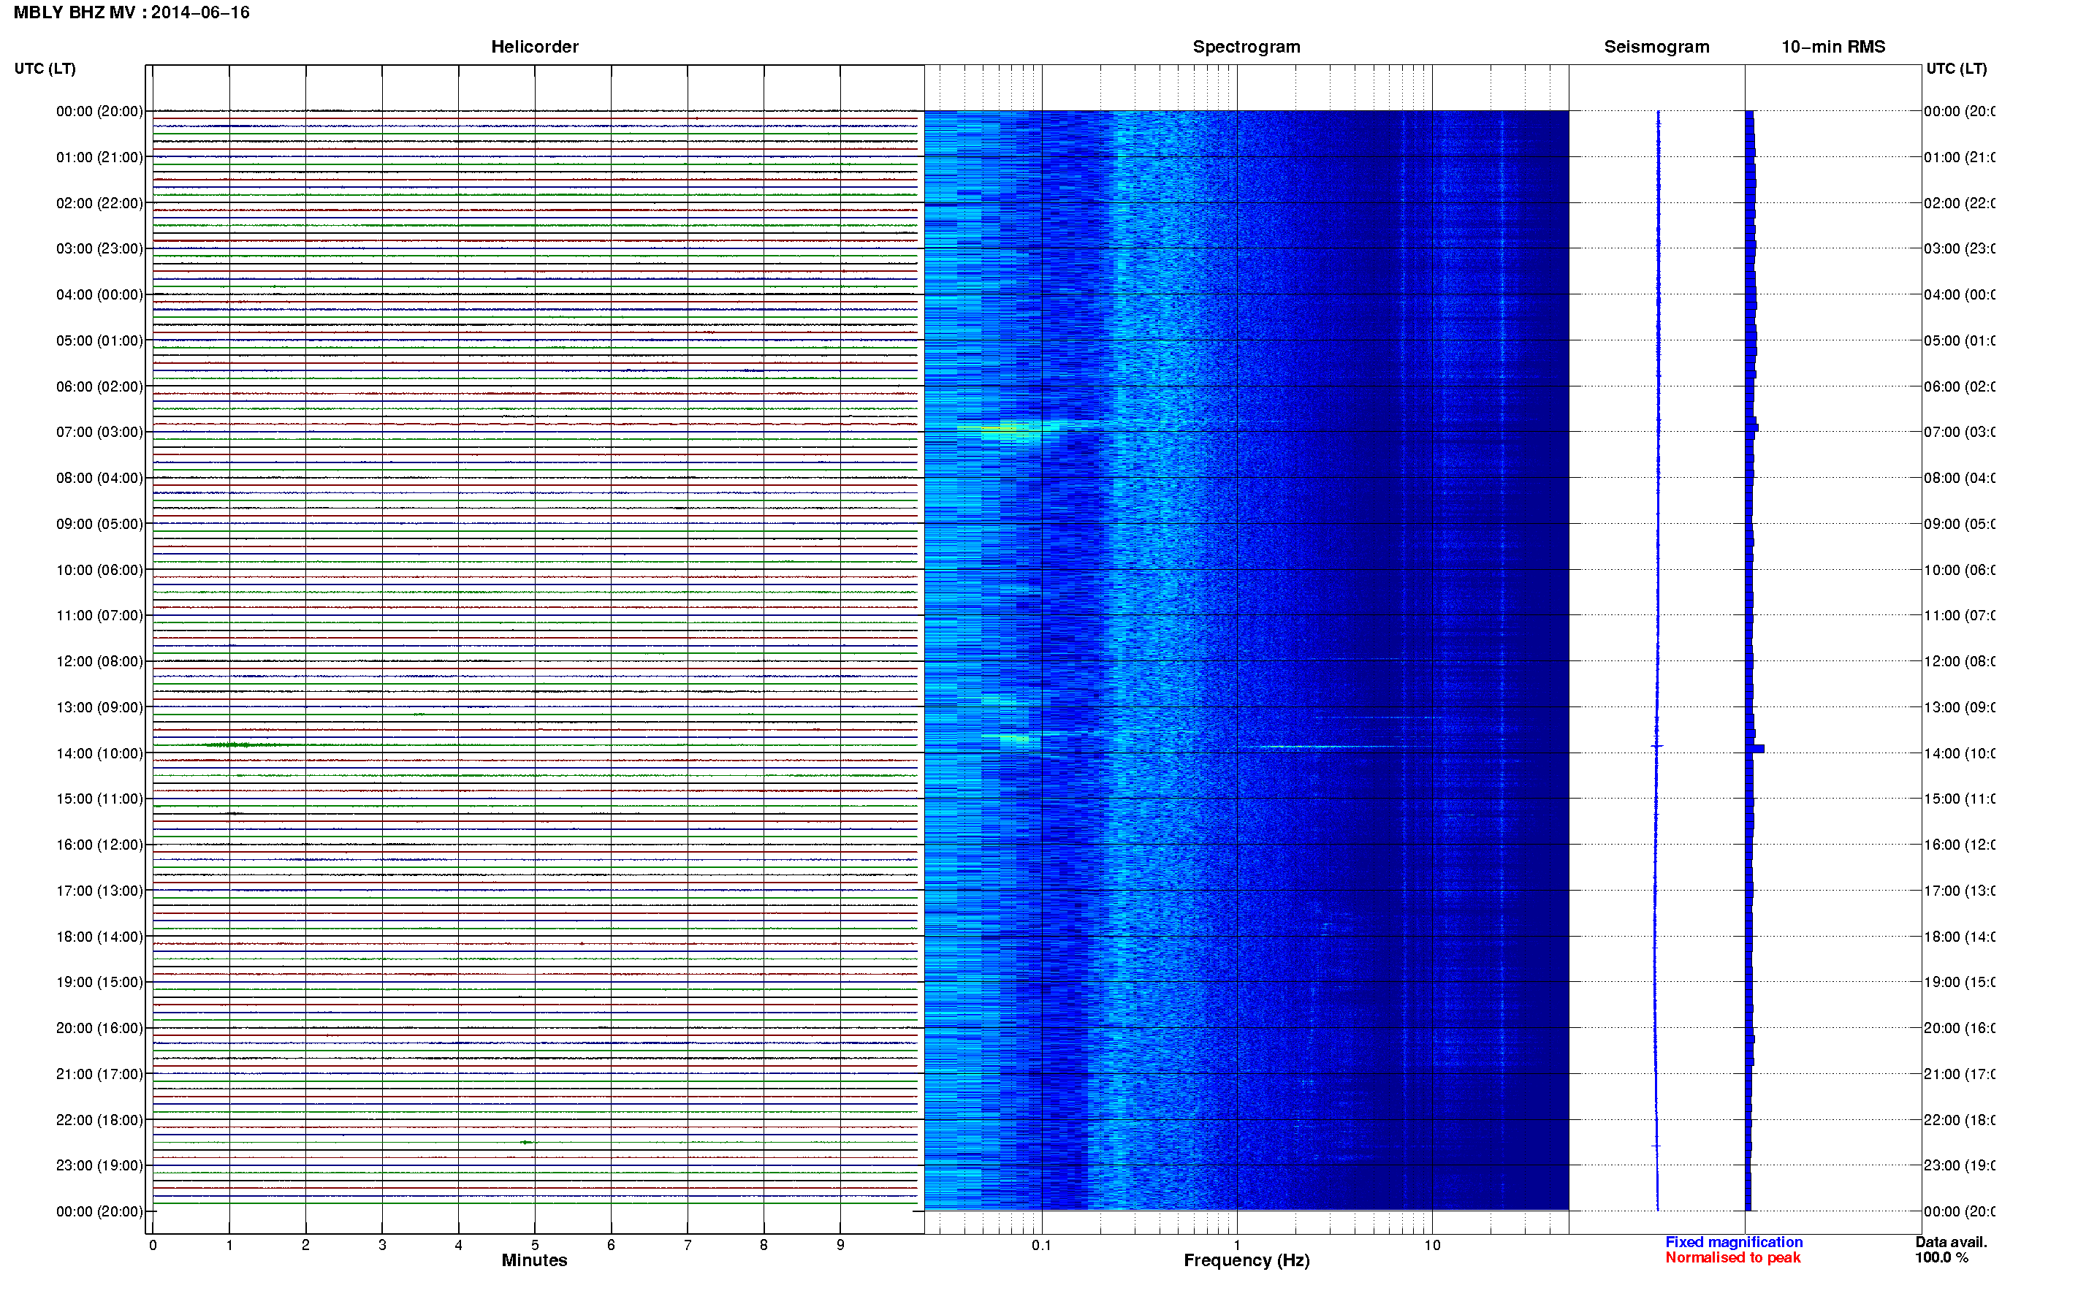Click the minute 0 tick label
The width and height of the screenshot is (2078, 1299).
(153, 1245)
